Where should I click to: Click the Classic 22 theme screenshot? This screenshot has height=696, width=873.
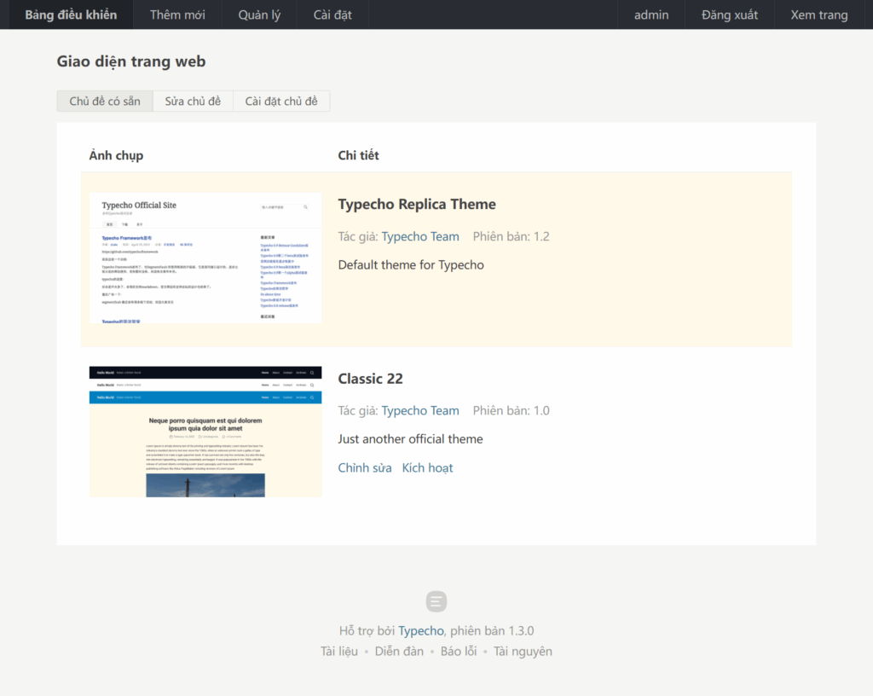(x=205, y=432)
